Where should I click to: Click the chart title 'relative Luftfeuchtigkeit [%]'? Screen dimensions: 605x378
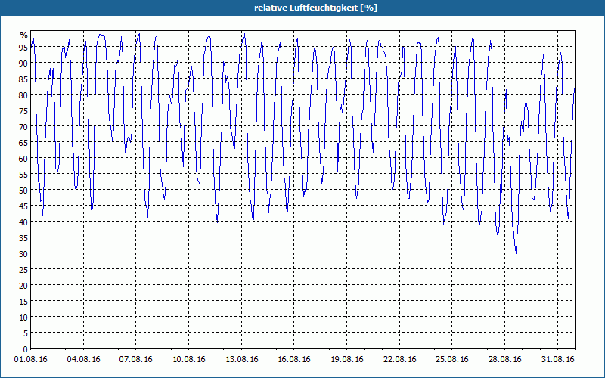tap(315, 8)
